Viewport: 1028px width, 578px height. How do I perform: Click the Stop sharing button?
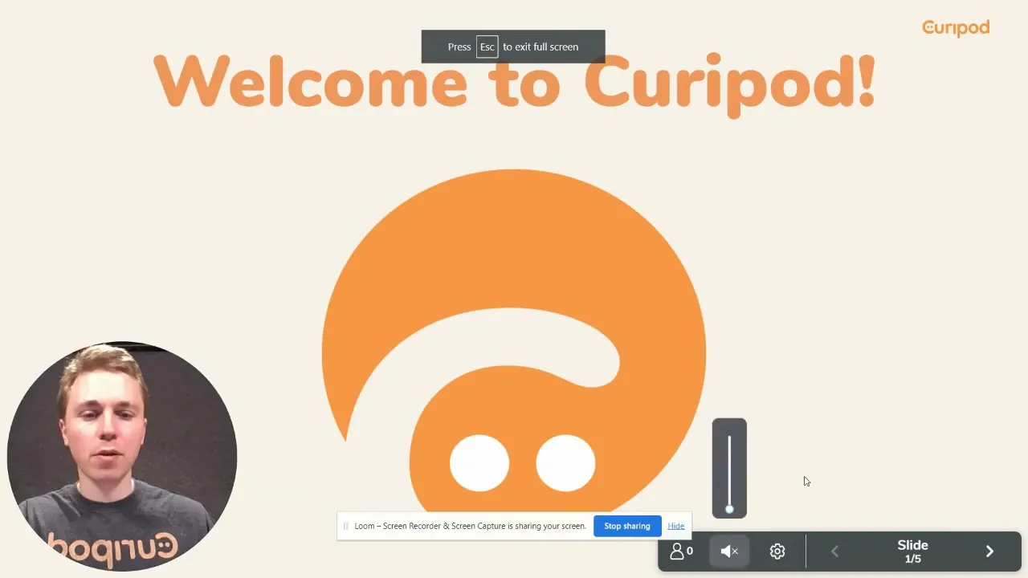[x=627, y=526]
